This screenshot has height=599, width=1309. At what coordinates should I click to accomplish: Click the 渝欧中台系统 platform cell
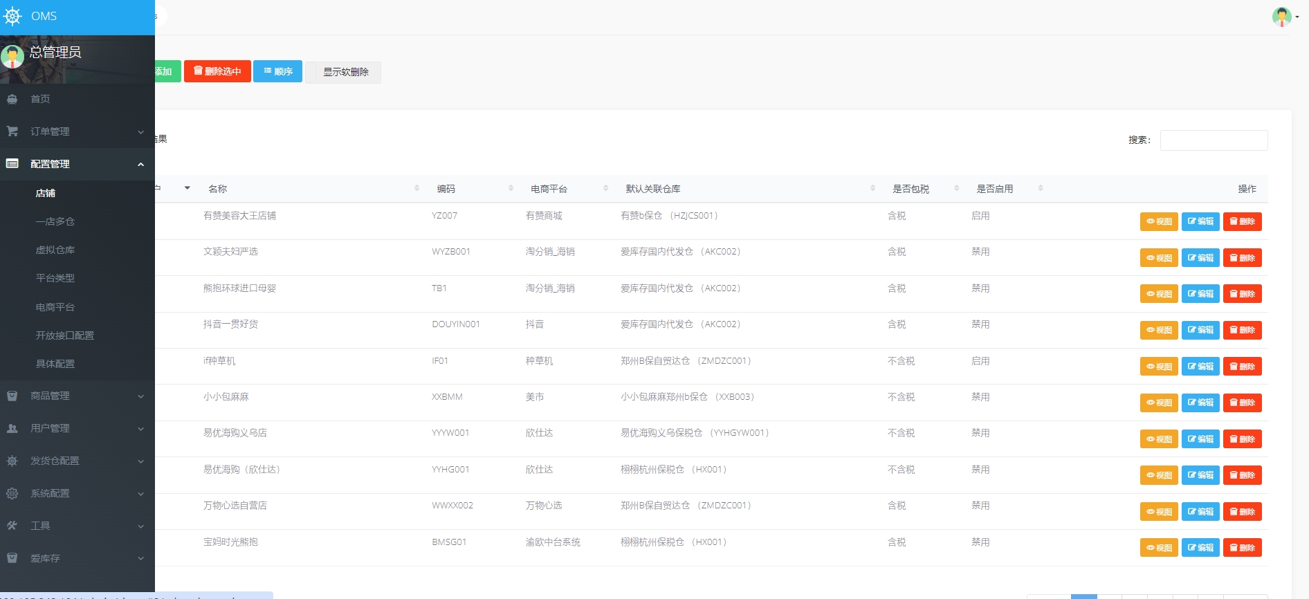pos(553,542)
